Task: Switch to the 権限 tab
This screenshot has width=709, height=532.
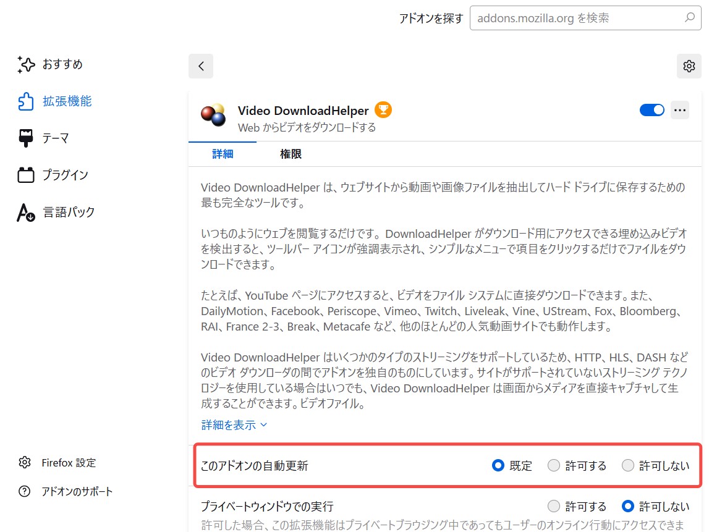Action: [291, 154]
